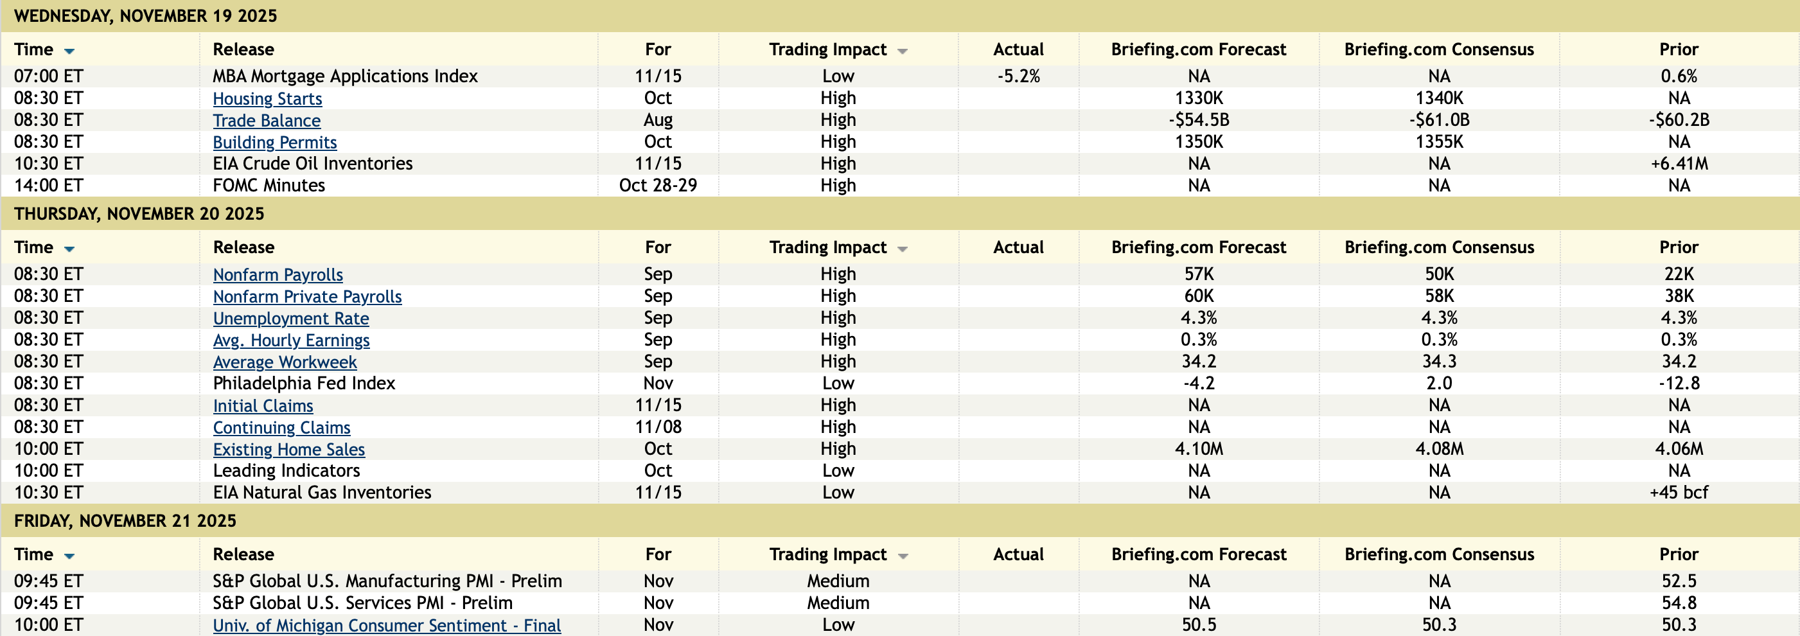
Task: Click Thursday Time sort arrow
Action: coord(69,249)
